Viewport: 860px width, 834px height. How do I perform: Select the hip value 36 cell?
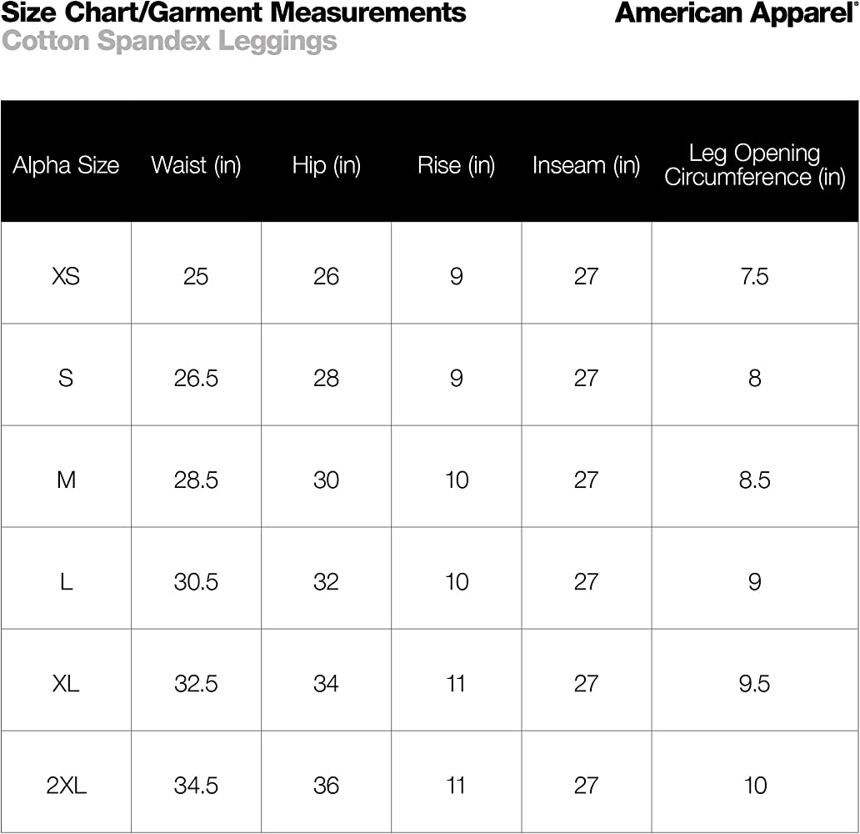[x=326, y=785]
